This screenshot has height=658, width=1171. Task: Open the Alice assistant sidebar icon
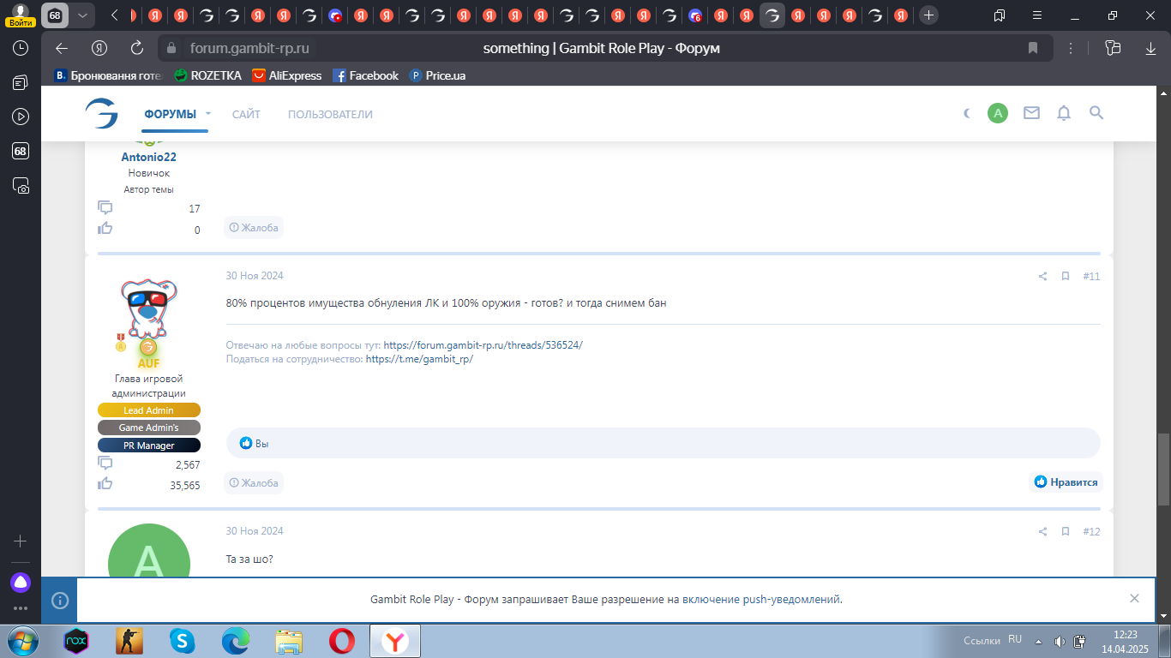[21, 583]
